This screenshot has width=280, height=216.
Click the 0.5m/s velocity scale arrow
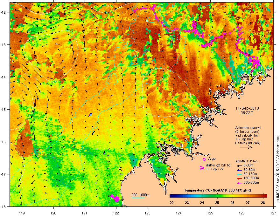click(x=246, y=147)
